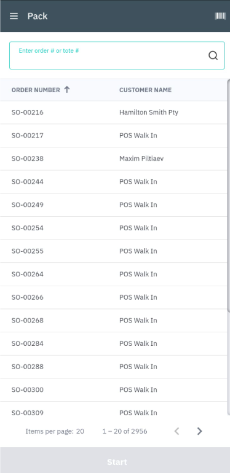
Task: Click the search magnifier icon
Action: click(213, 55)
